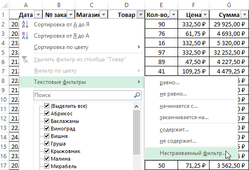249x170 pixels.
Task: Select column F header
Action: [x=194, y=5]
